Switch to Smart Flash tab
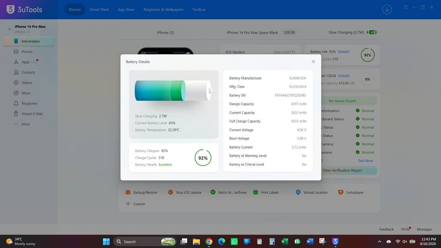 pos(99,10)
